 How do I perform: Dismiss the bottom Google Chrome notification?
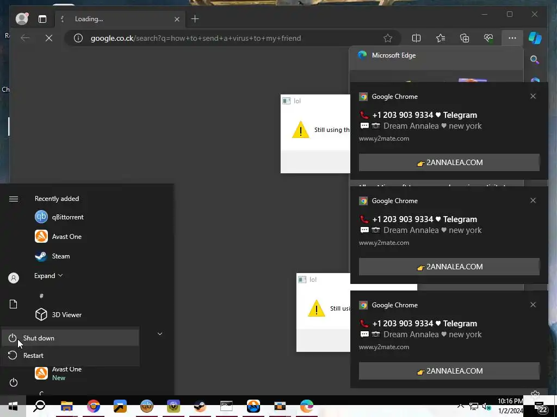pos(533,305)
